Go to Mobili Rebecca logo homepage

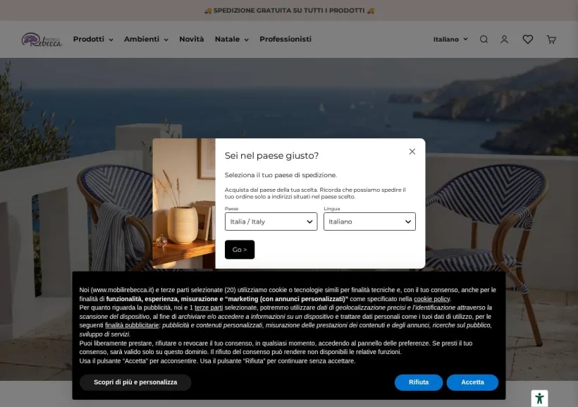42,40
